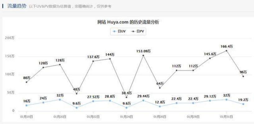Select the 9.6万 UV point on 01月24日

(x=127, y=108)
